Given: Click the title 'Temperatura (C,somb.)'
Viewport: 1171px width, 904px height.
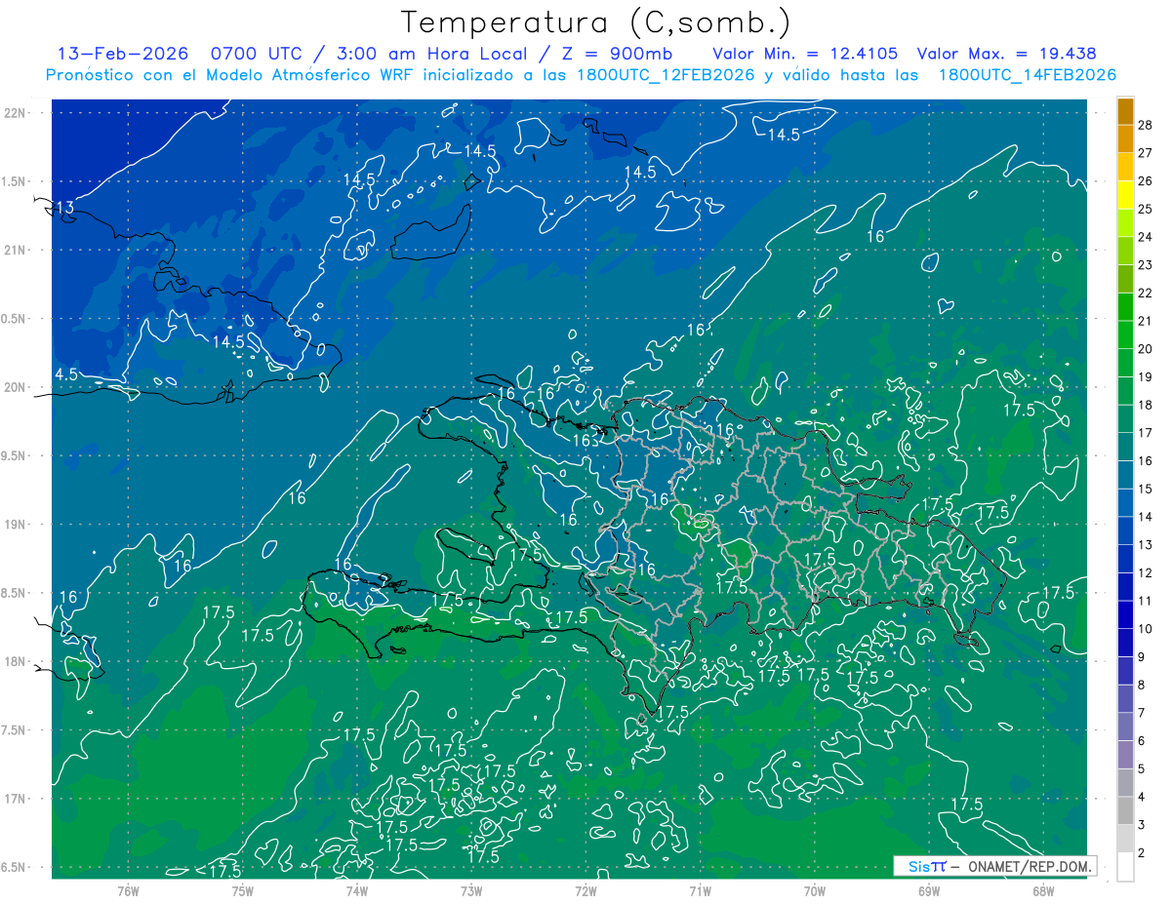Looking at the screenshot, I should pyautogui.click(x=595, y=22).
